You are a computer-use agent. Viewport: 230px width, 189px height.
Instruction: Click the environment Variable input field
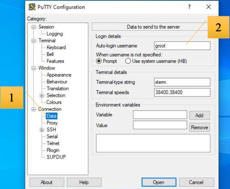point(160,115)
